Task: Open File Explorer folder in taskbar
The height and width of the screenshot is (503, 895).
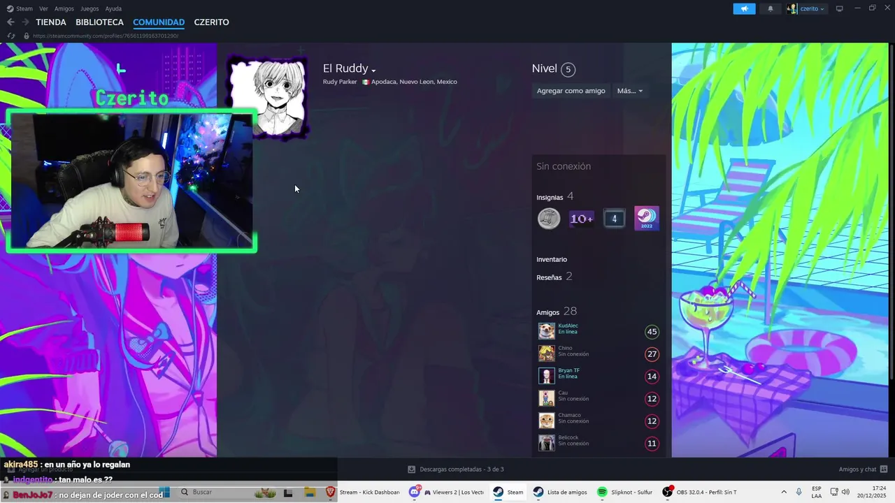Action: tap(310, 492)
